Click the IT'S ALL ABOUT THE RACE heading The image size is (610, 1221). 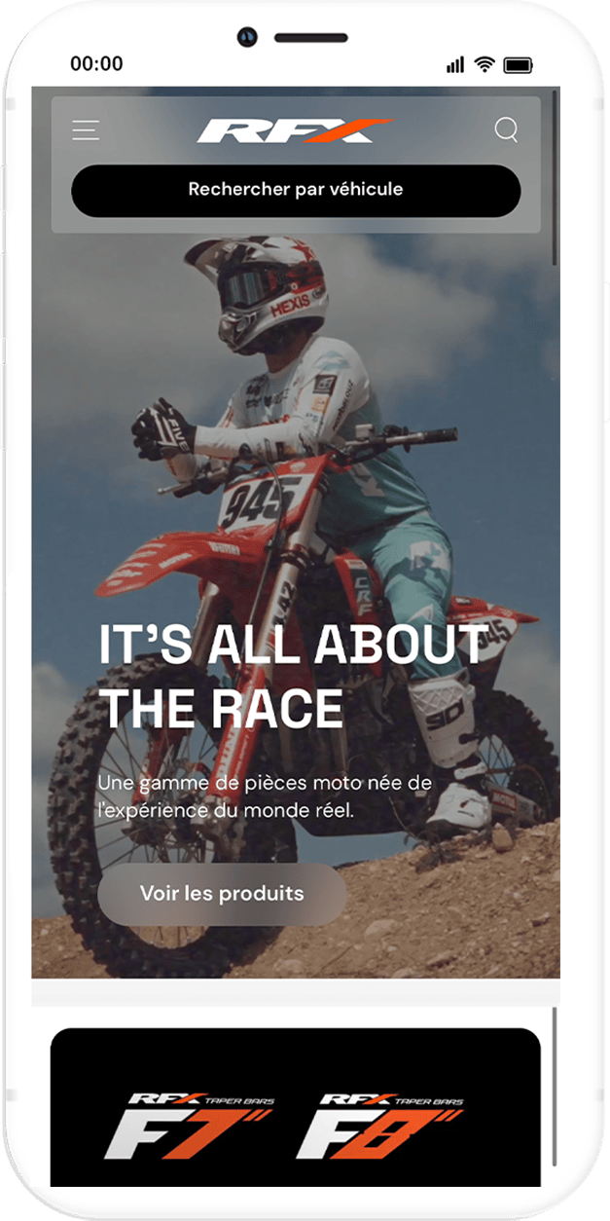pyautogui.click(x=294, y=676)
